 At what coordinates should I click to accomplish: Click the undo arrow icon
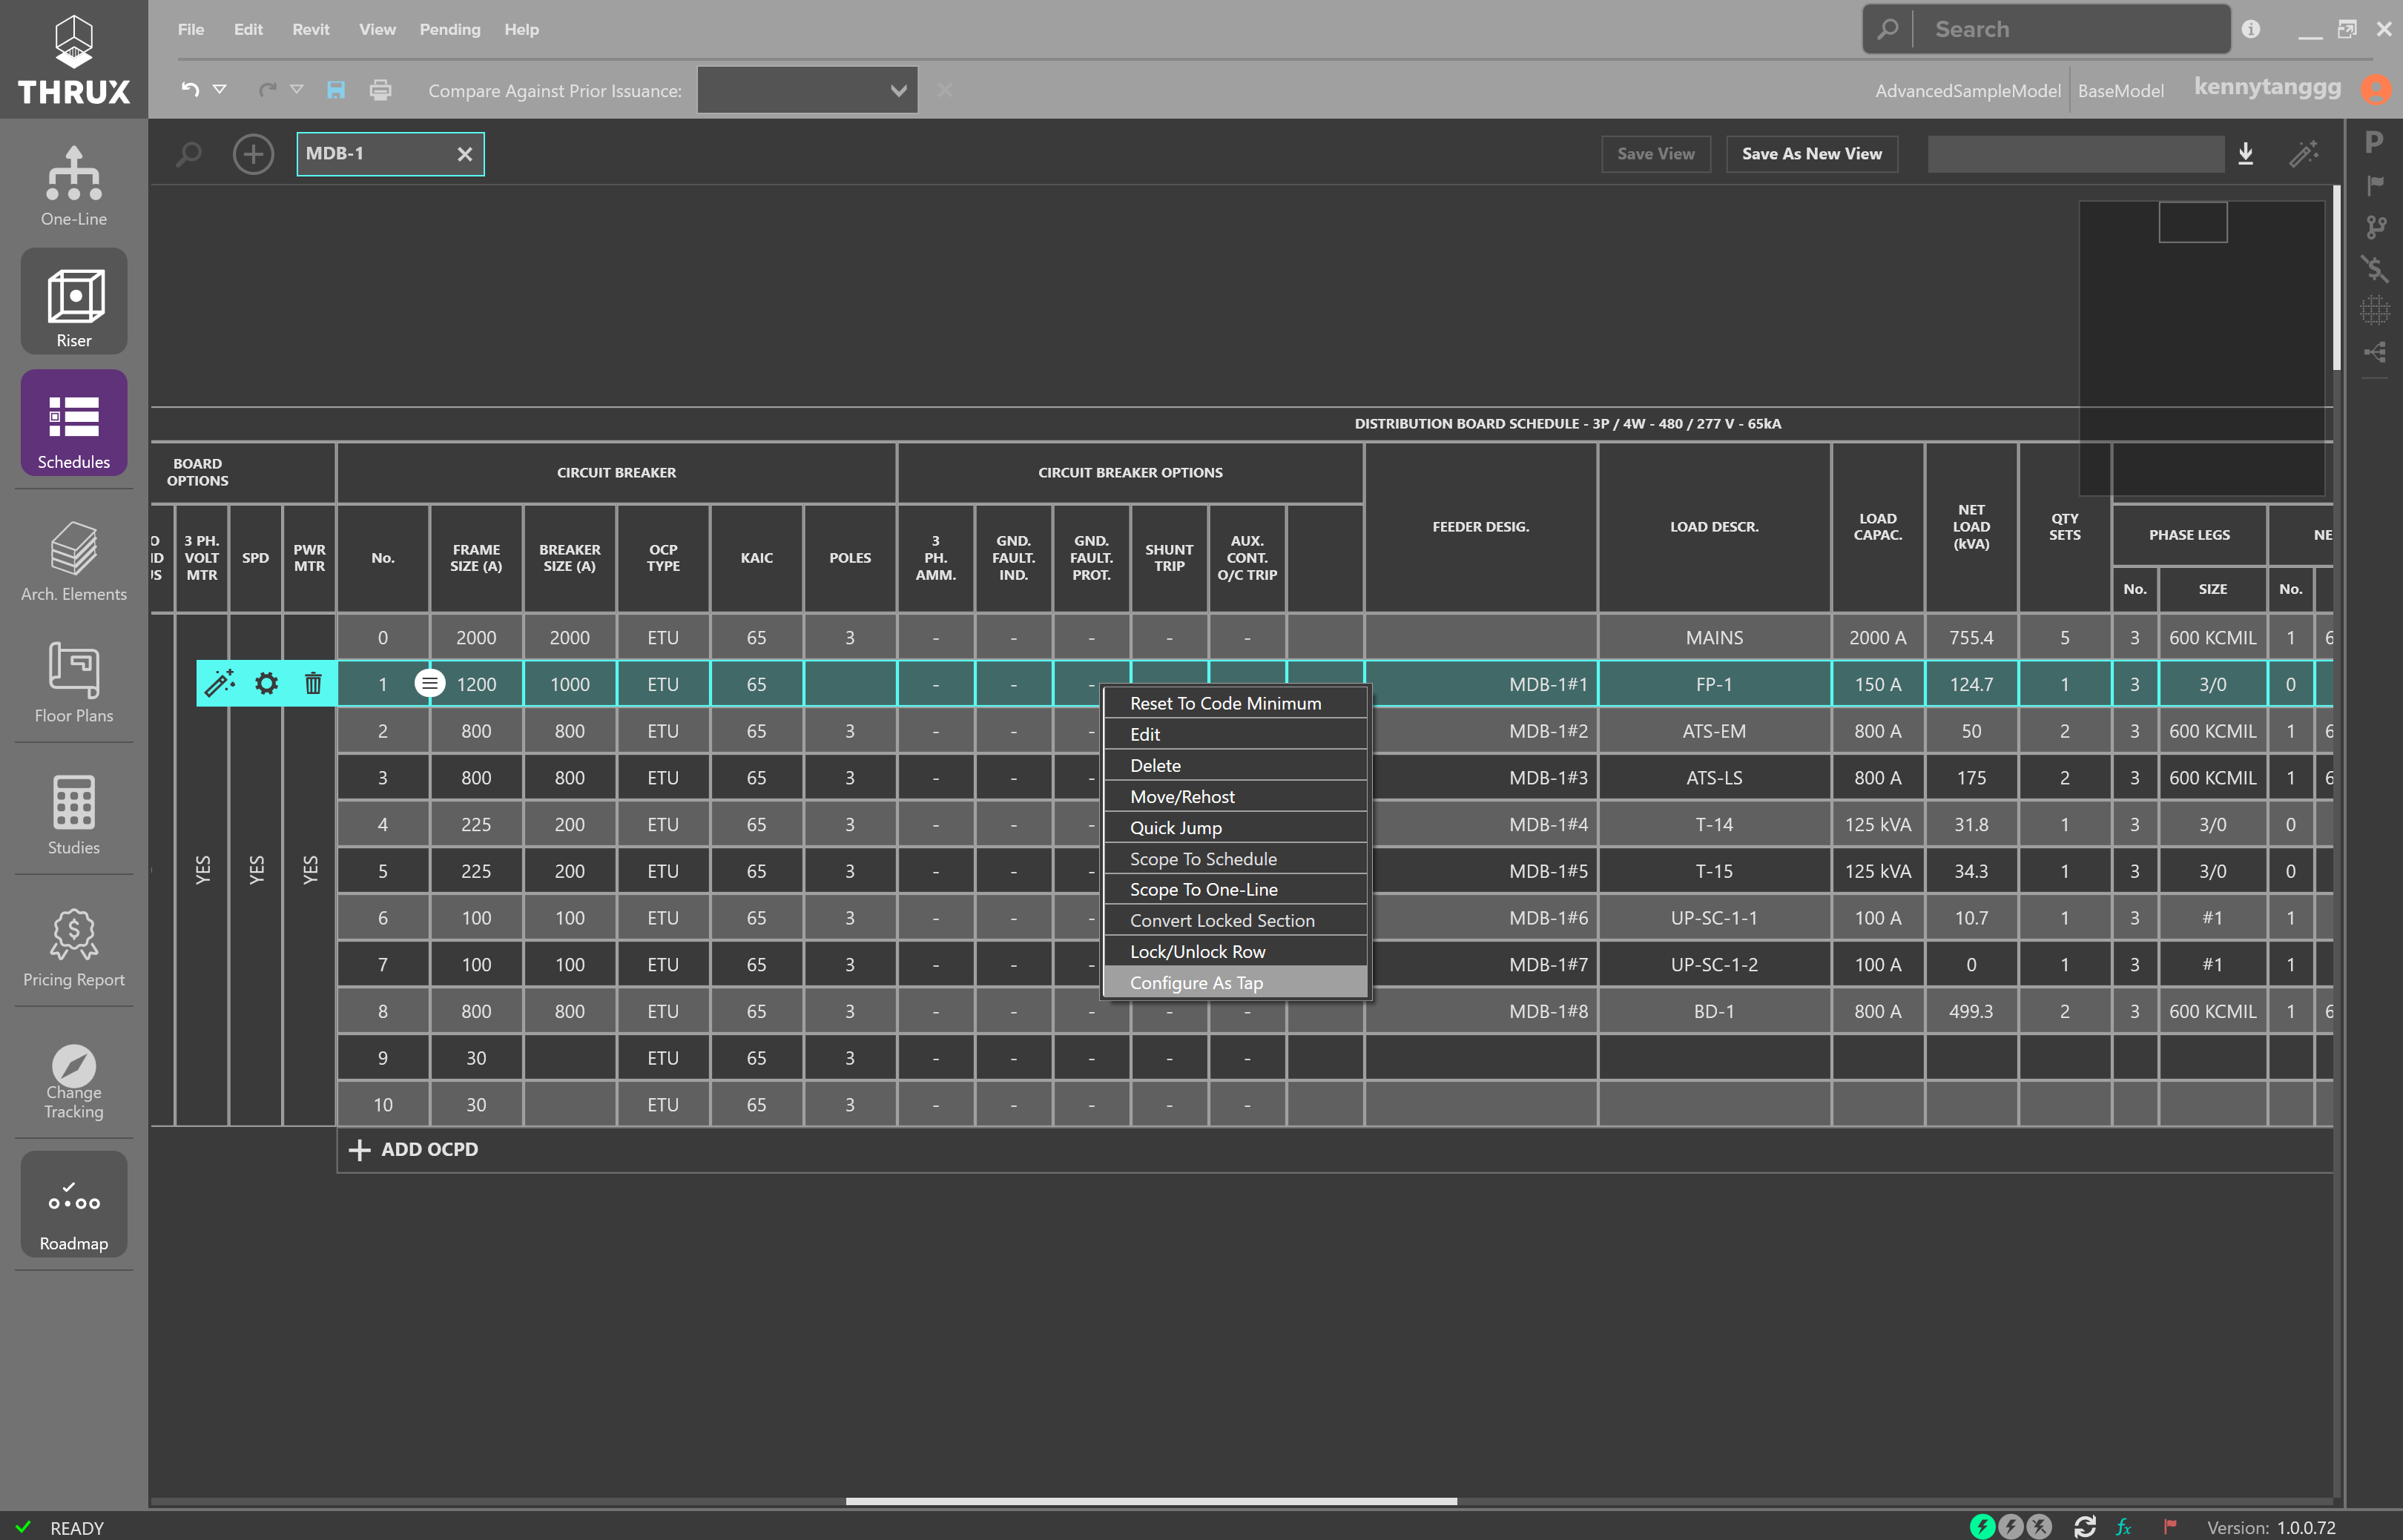[190, 89]
